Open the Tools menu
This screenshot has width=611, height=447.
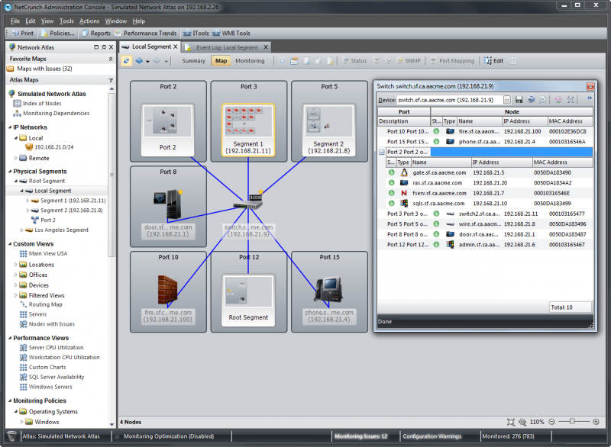pyautogui.click(x=66, y=21)
